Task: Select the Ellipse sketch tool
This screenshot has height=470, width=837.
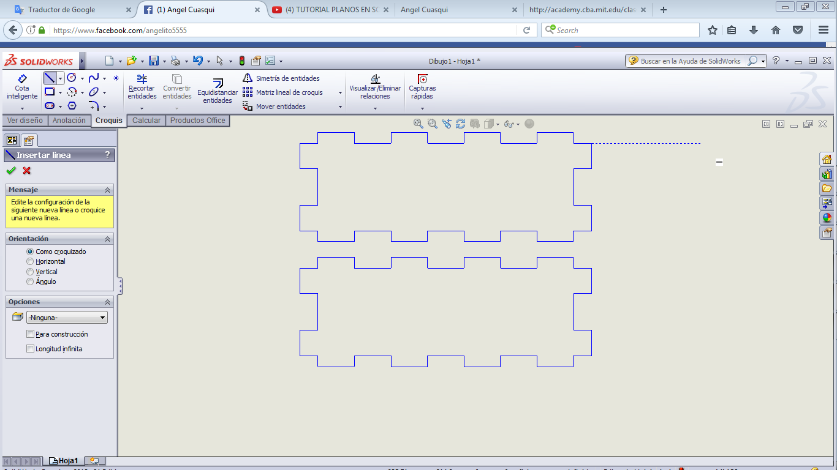Action: [94, 92]
